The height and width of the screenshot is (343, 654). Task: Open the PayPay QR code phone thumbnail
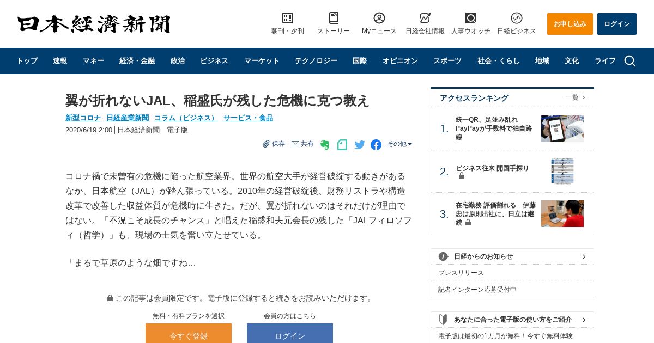pyautogui.click(x=562, y=128)
